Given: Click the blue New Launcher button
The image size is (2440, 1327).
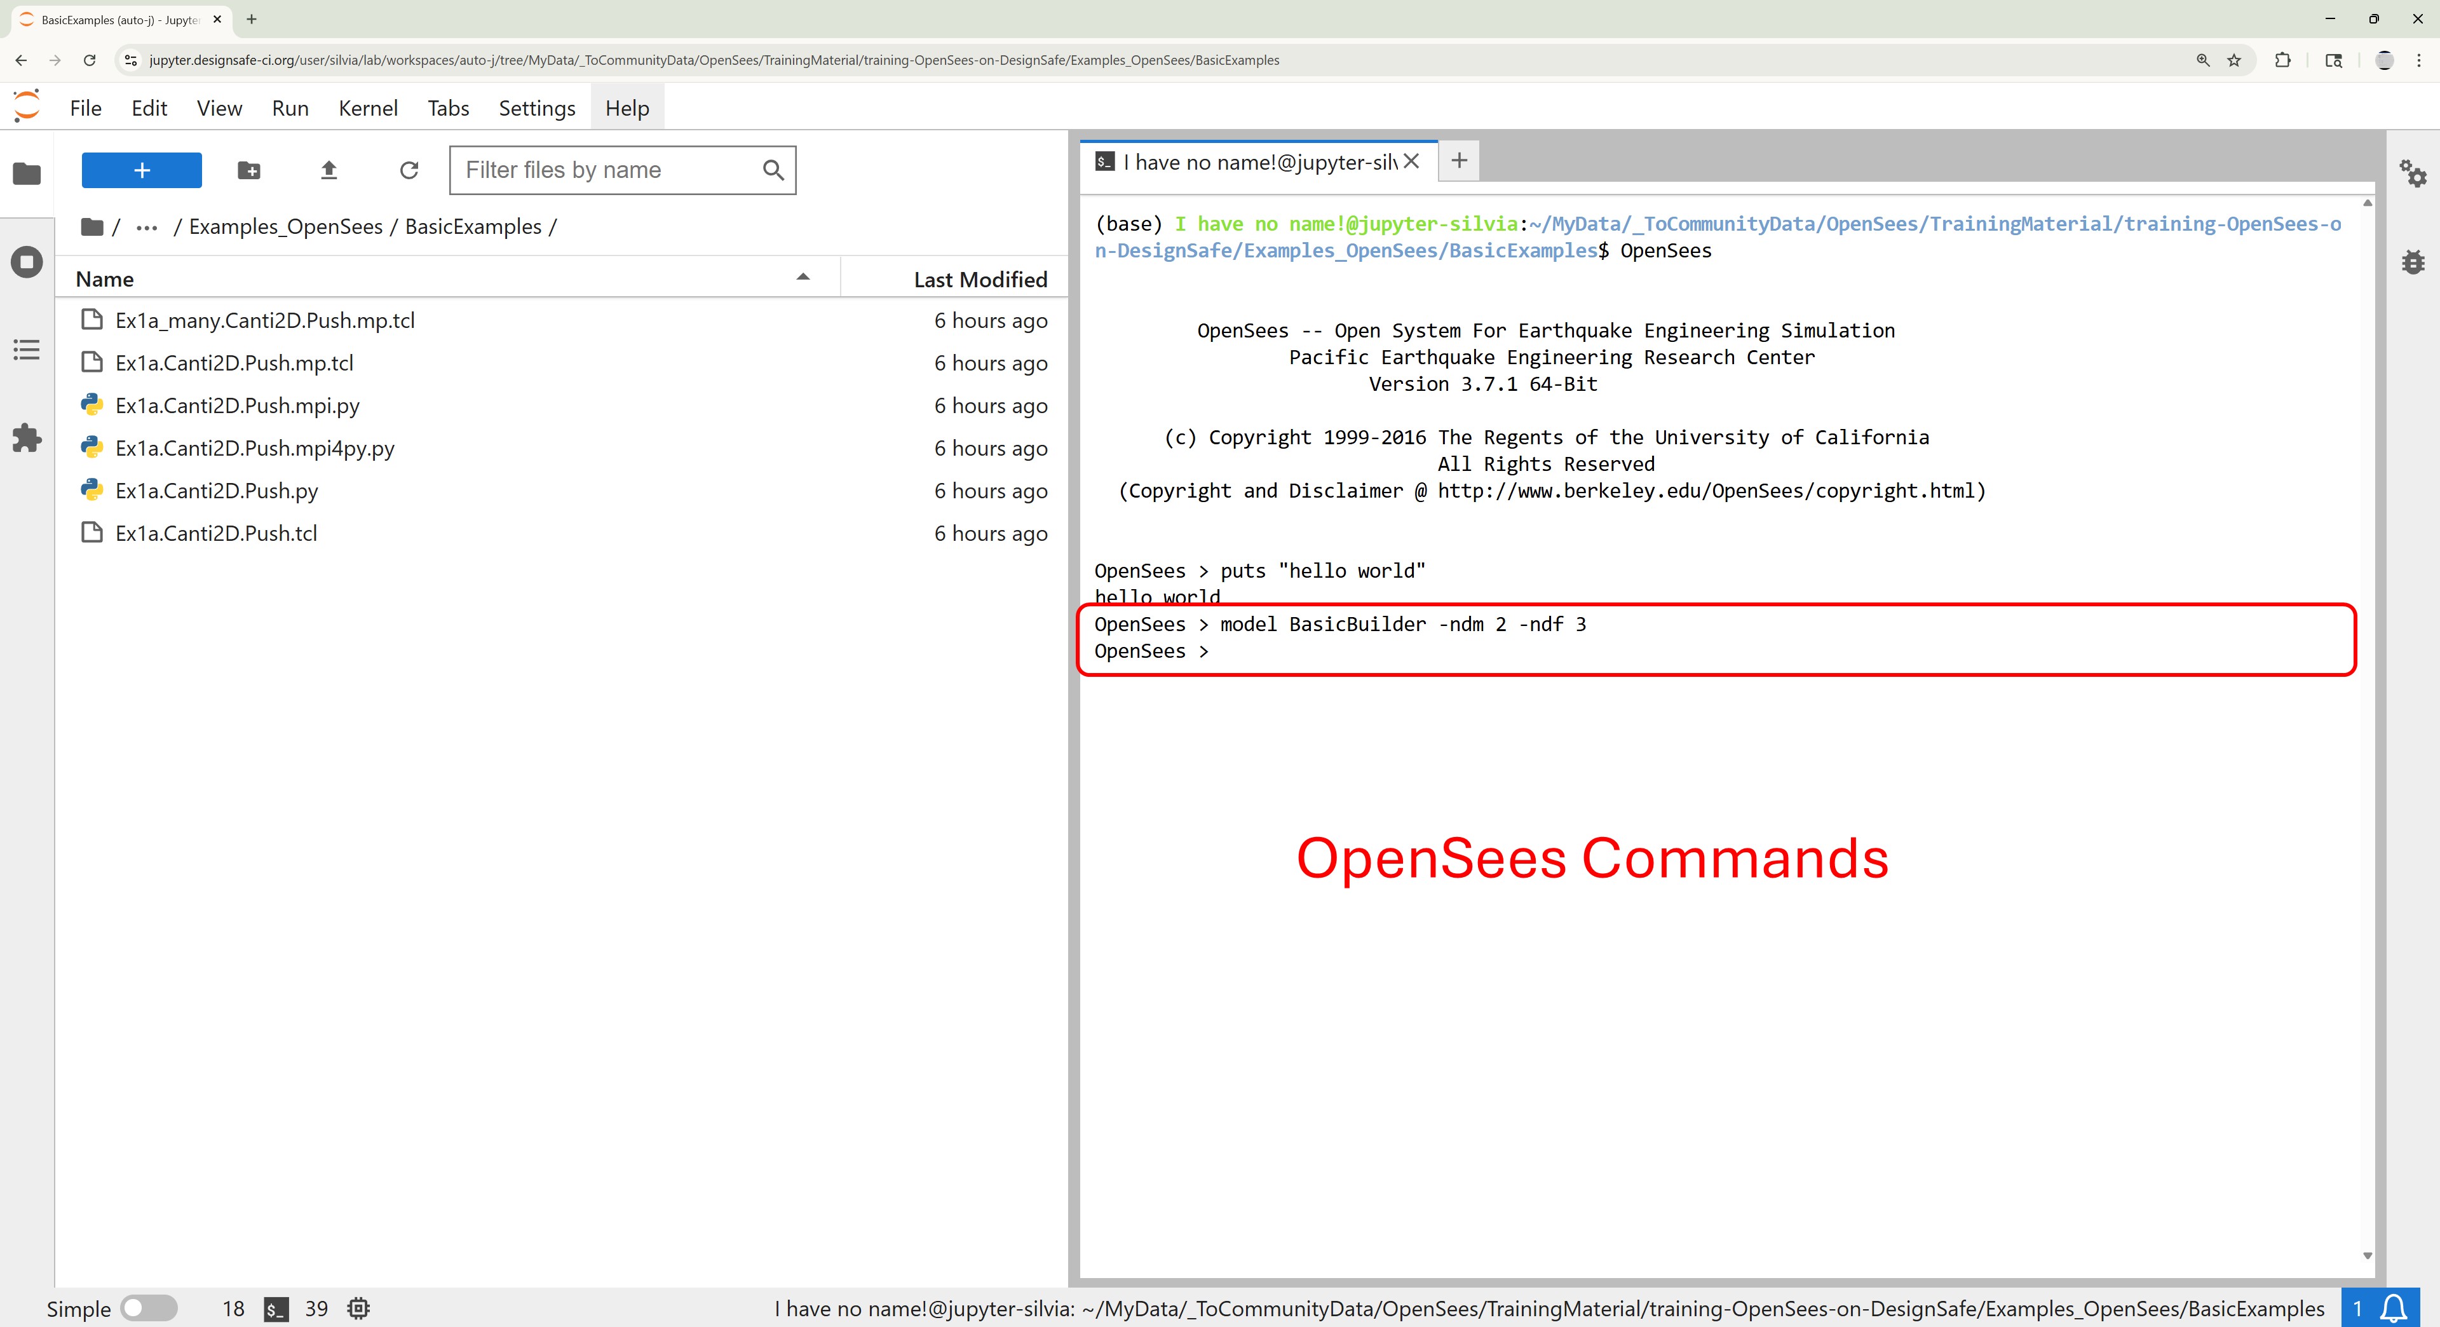Looking at the screenshot, I should (x=141, y=170).
